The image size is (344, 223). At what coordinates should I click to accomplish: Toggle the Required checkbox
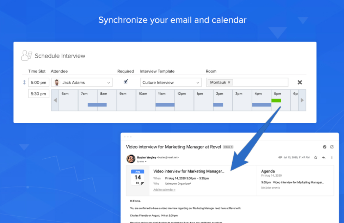click(126, 82)
